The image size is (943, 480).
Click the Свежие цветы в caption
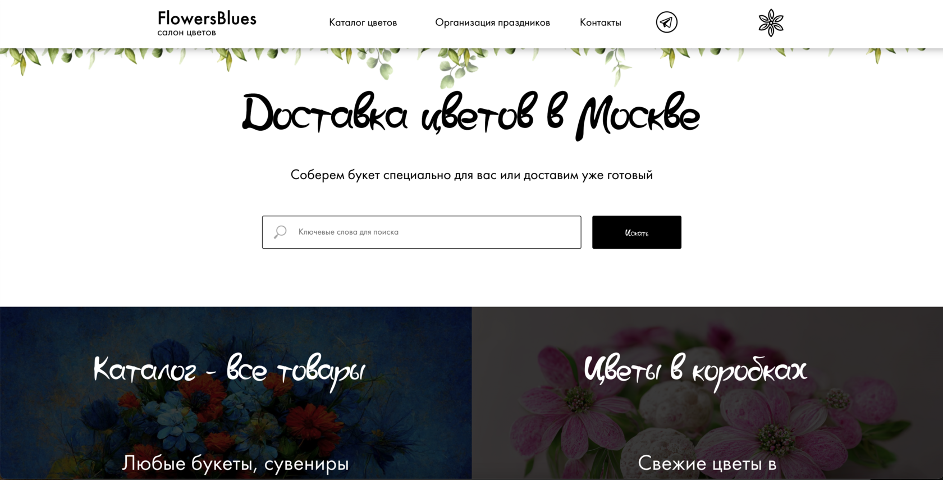[x=707, y=463]
